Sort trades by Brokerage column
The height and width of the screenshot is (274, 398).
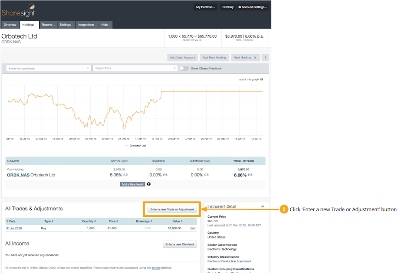tap(144, 221)
